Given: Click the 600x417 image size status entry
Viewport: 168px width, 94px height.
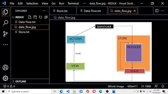Looking at the screenshot, I should point(132,86).
